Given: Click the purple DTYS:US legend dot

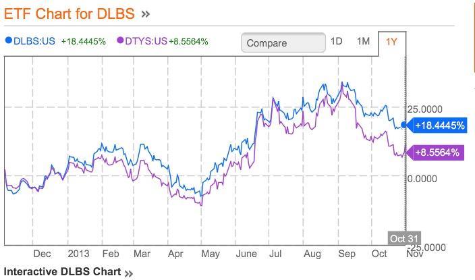Looking at the screenshot, I should coord(121,41).
